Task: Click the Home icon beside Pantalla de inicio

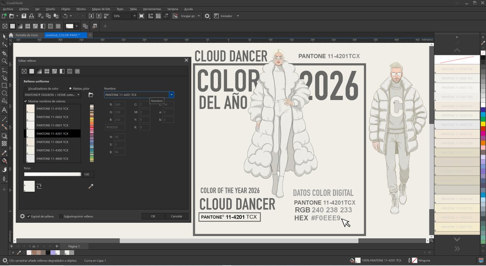Action: tap(11, 35)
